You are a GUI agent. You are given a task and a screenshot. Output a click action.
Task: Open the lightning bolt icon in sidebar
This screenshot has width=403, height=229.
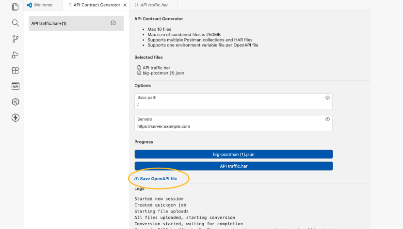[x=15, y=117]
